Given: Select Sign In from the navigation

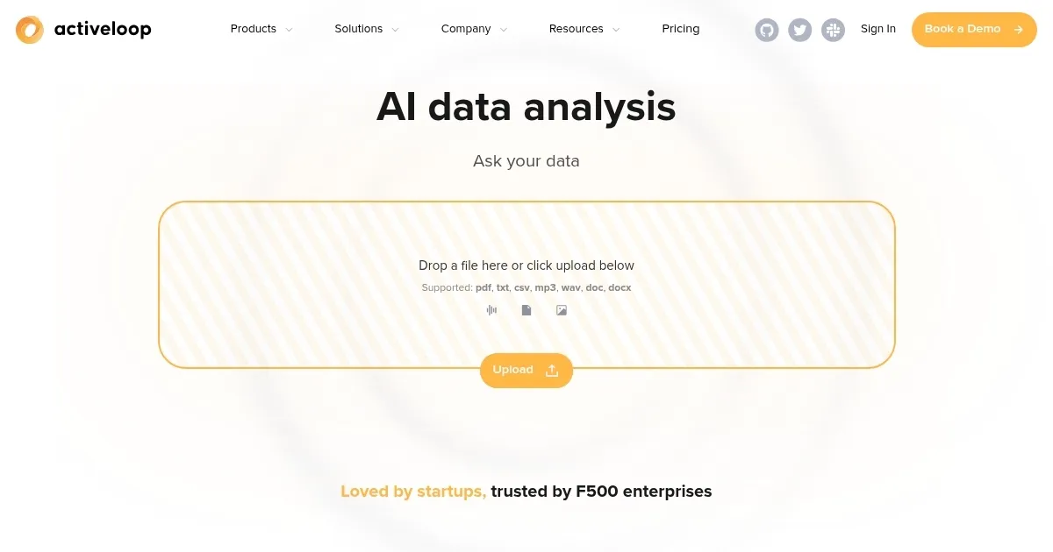Looking at the screenshot, I should 878,28.
